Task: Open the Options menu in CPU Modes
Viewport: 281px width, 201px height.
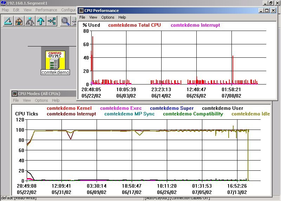Action: (41, 100)
